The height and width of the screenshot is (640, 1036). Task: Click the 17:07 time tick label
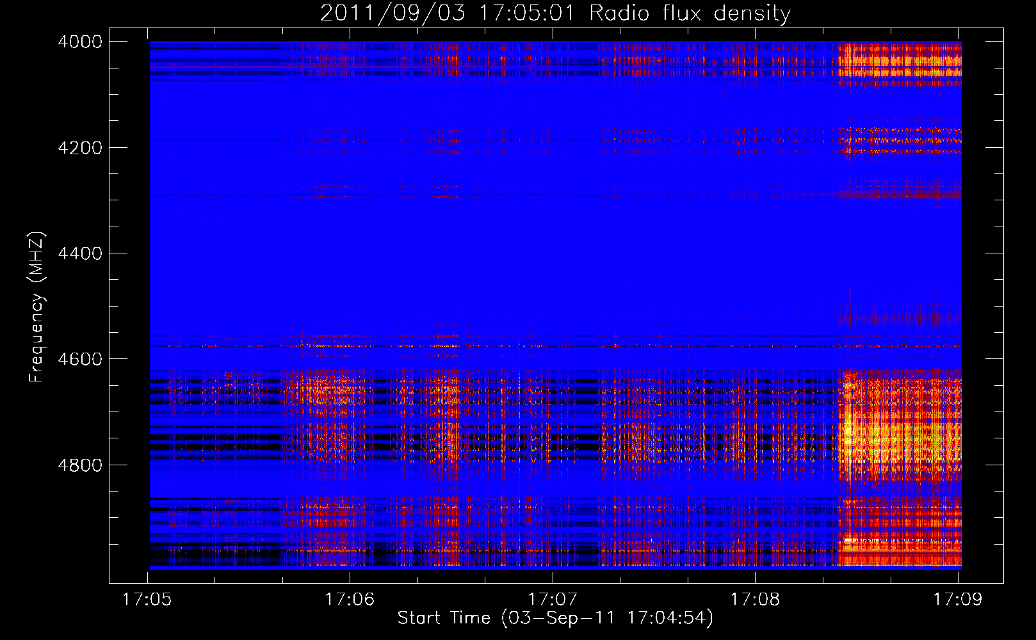(553, 600)
